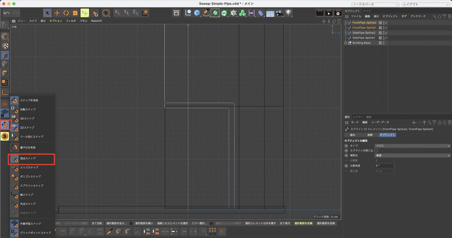Select the Live Selection tool

pos(47,13)
